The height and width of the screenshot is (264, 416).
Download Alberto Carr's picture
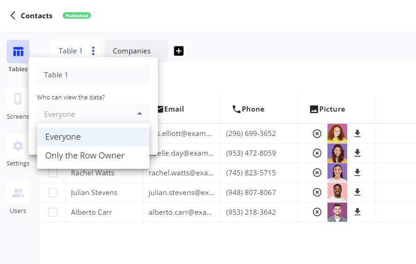(x=357, y=212)
